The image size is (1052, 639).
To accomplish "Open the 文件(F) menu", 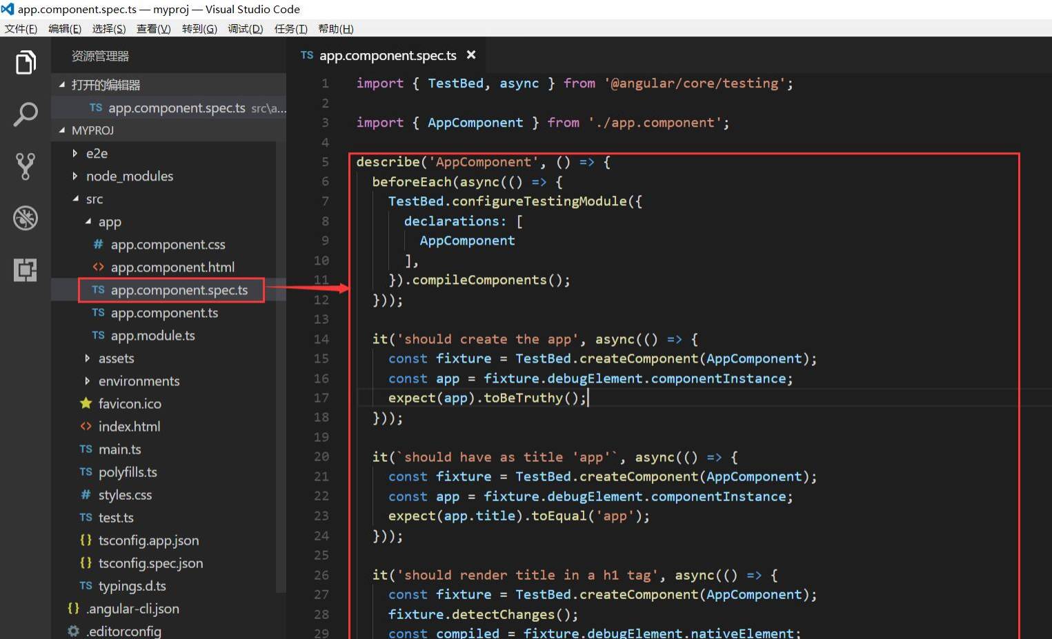I will [x=21, y=28].
